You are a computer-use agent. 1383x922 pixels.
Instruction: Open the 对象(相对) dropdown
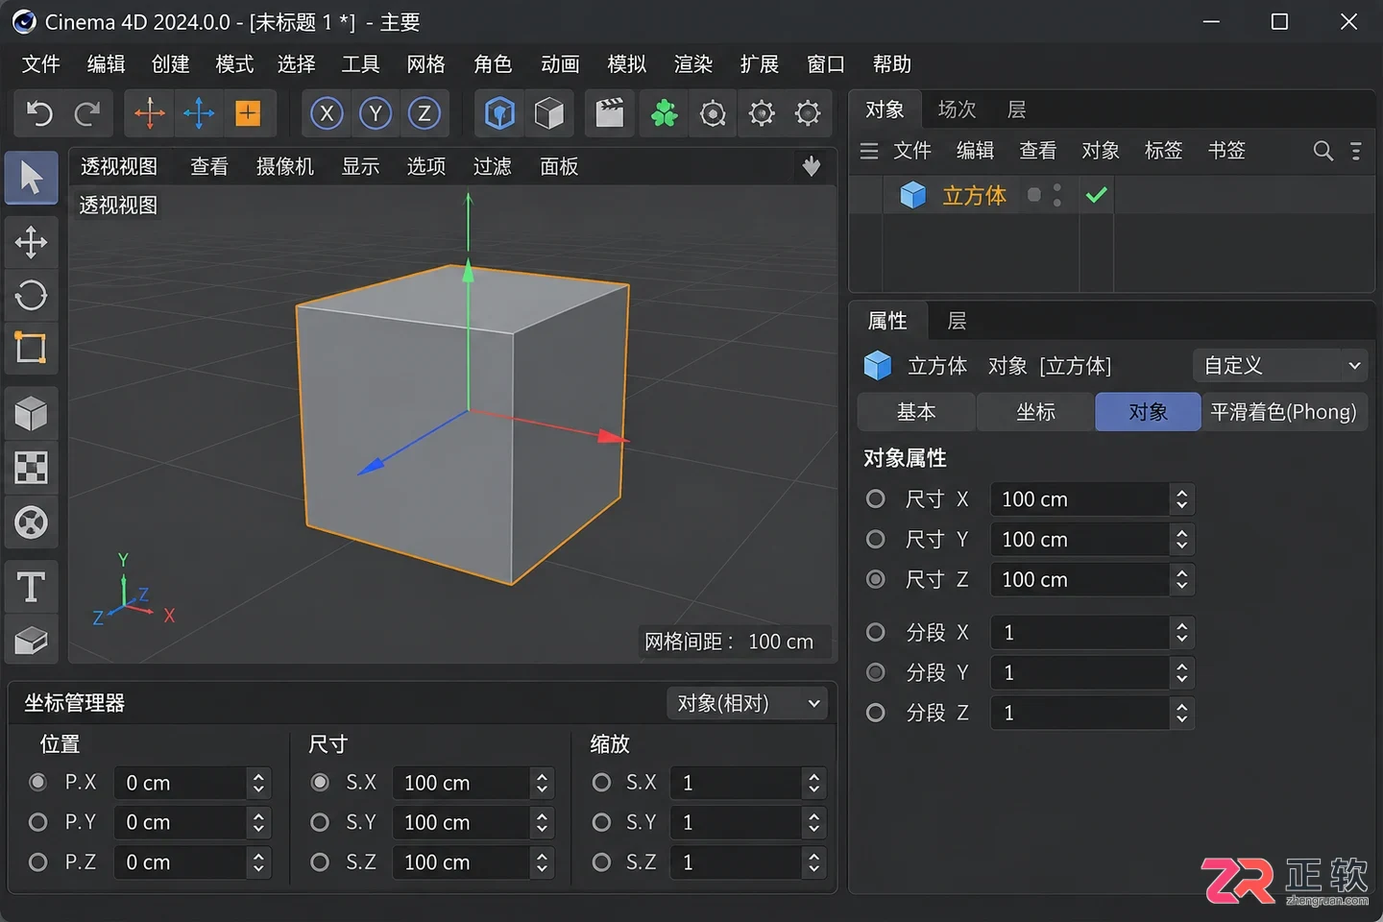coord(747,703)
